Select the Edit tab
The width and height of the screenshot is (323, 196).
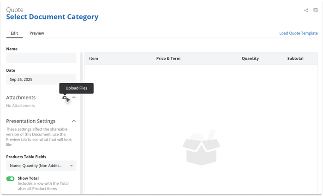(14, 33)
